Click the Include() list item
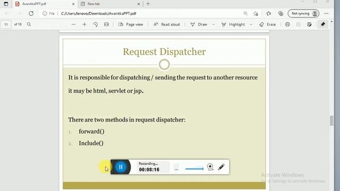The image size is (340, 191). (x=91, y=143)
